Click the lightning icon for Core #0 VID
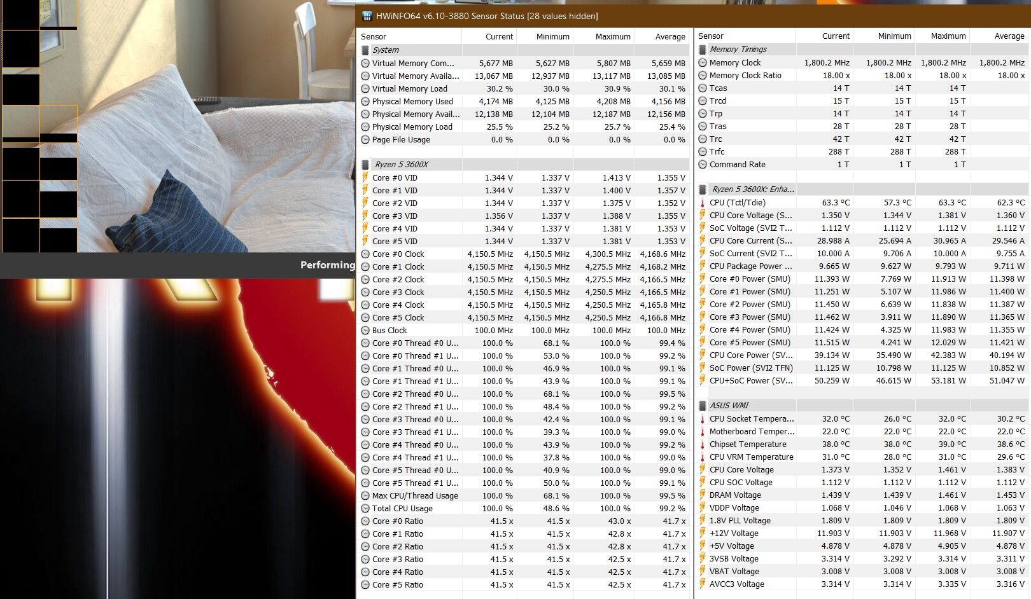This screenshot has width=1031, height=599. (x=365, y=177)
